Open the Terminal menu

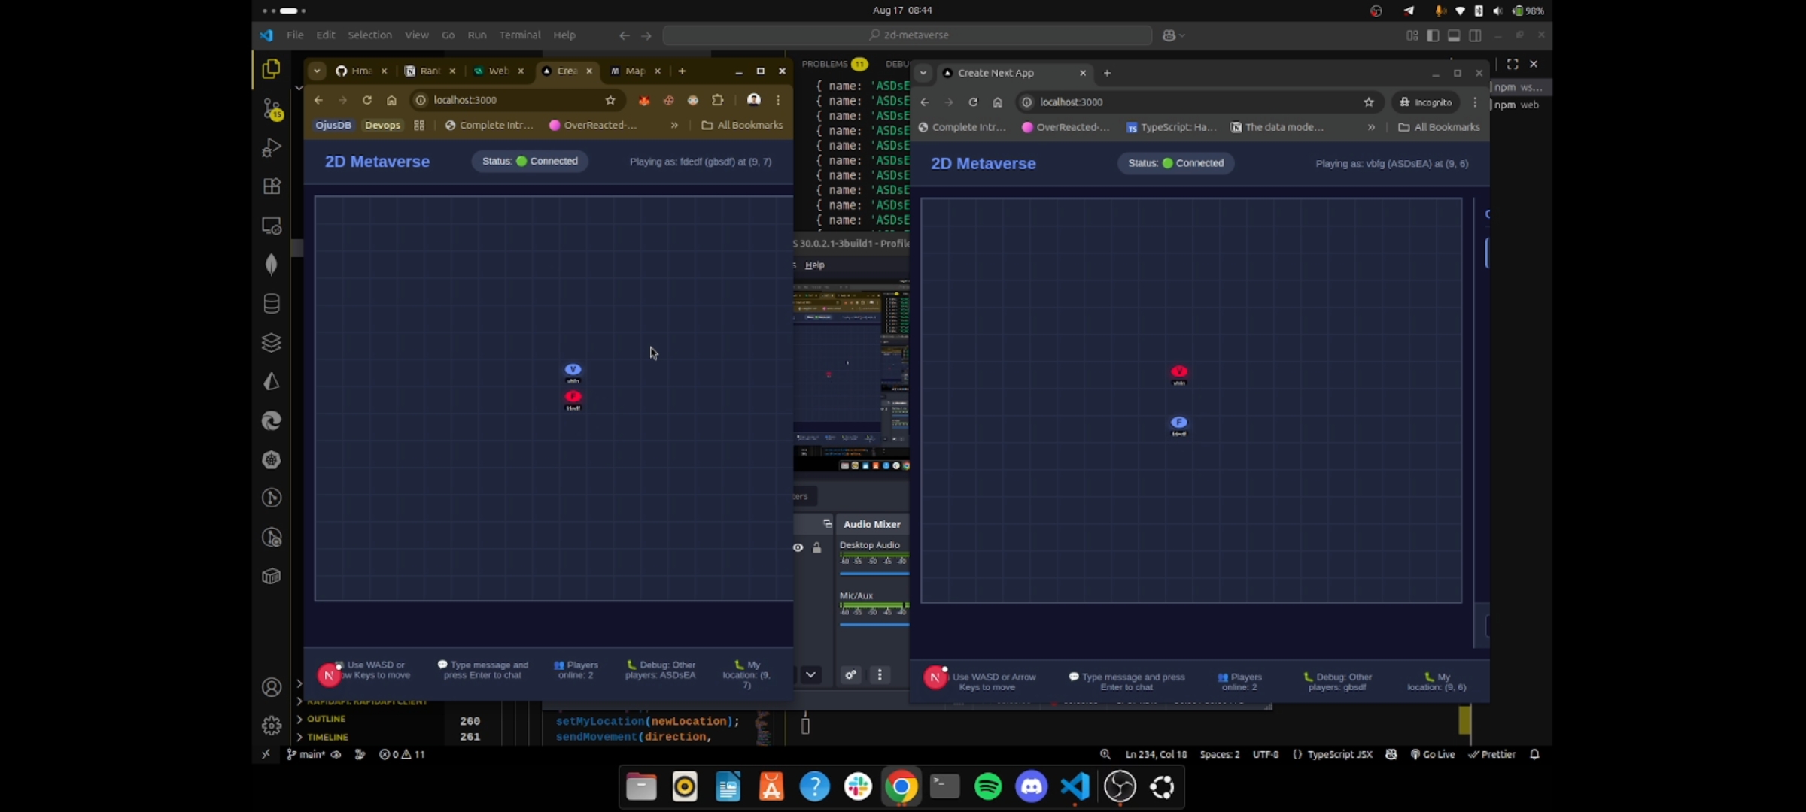(x=519, y=35)
